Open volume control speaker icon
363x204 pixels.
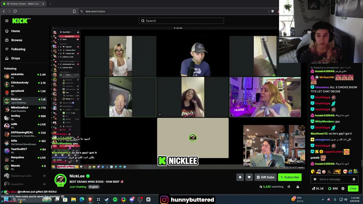pyautogui.click(x=346, y=199)
